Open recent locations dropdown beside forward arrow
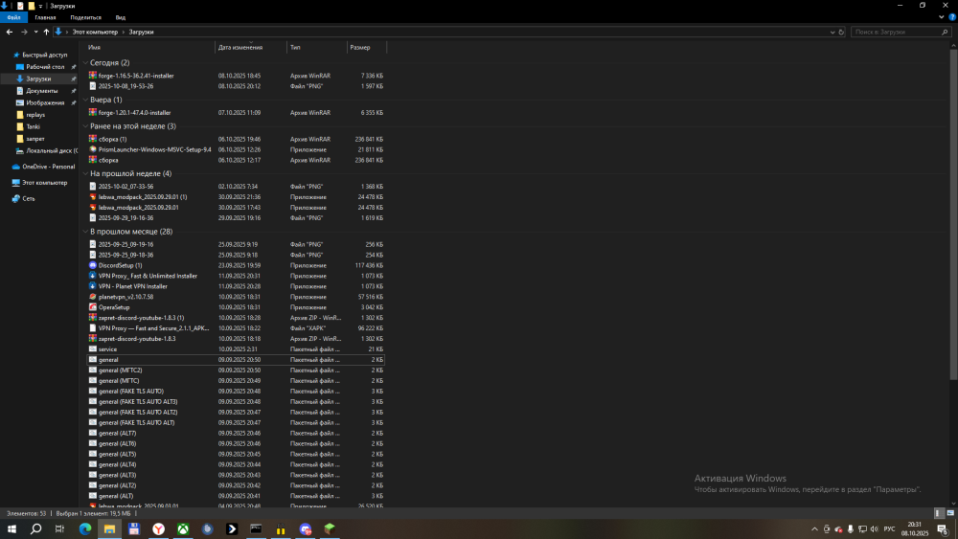Screen dimensions: 958x539 35,32
